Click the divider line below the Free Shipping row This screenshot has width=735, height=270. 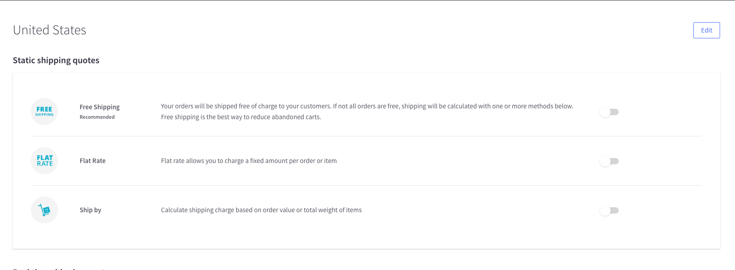pyautogui.click(x=366, y=136)
